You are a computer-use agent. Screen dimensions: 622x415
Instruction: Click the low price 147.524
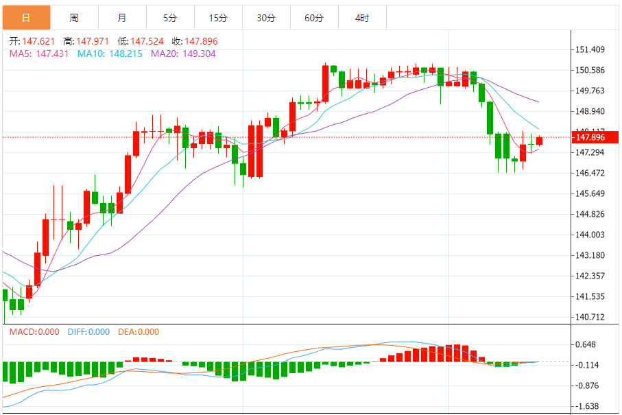[147, 41]
